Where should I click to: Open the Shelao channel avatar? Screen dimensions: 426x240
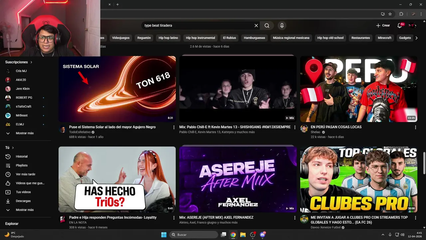[x=304, y=129]
